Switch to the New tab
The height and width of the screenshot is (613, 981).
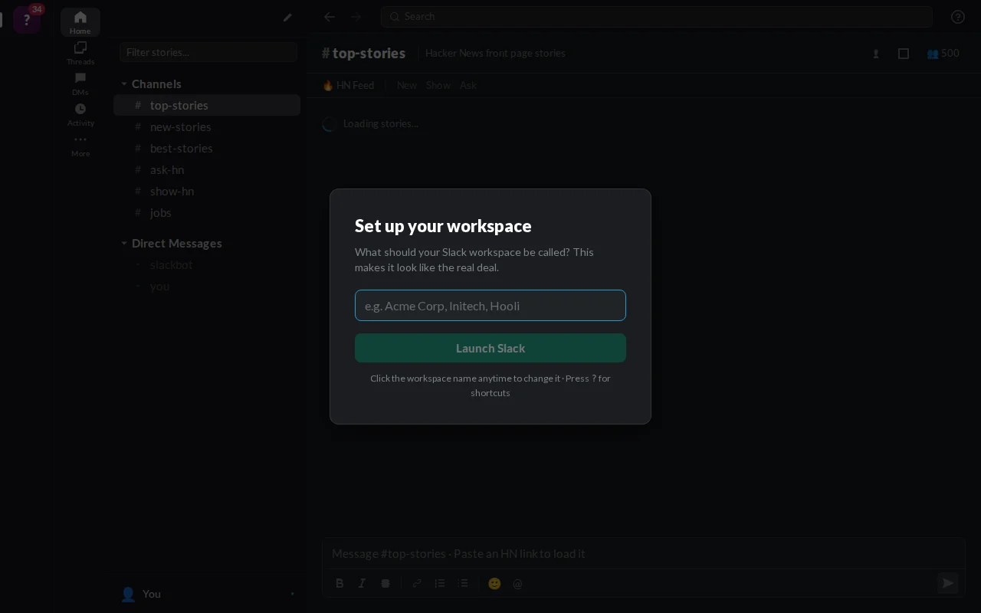pos(407,85)
